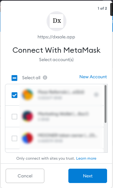The width and height of the screenshot is (113, 188).
Task: Click the Cancel button
Action: 25,176
